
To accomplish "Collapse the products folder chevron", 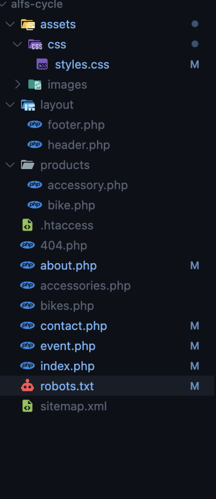I will pyautogui.click(x=11, y=165).
